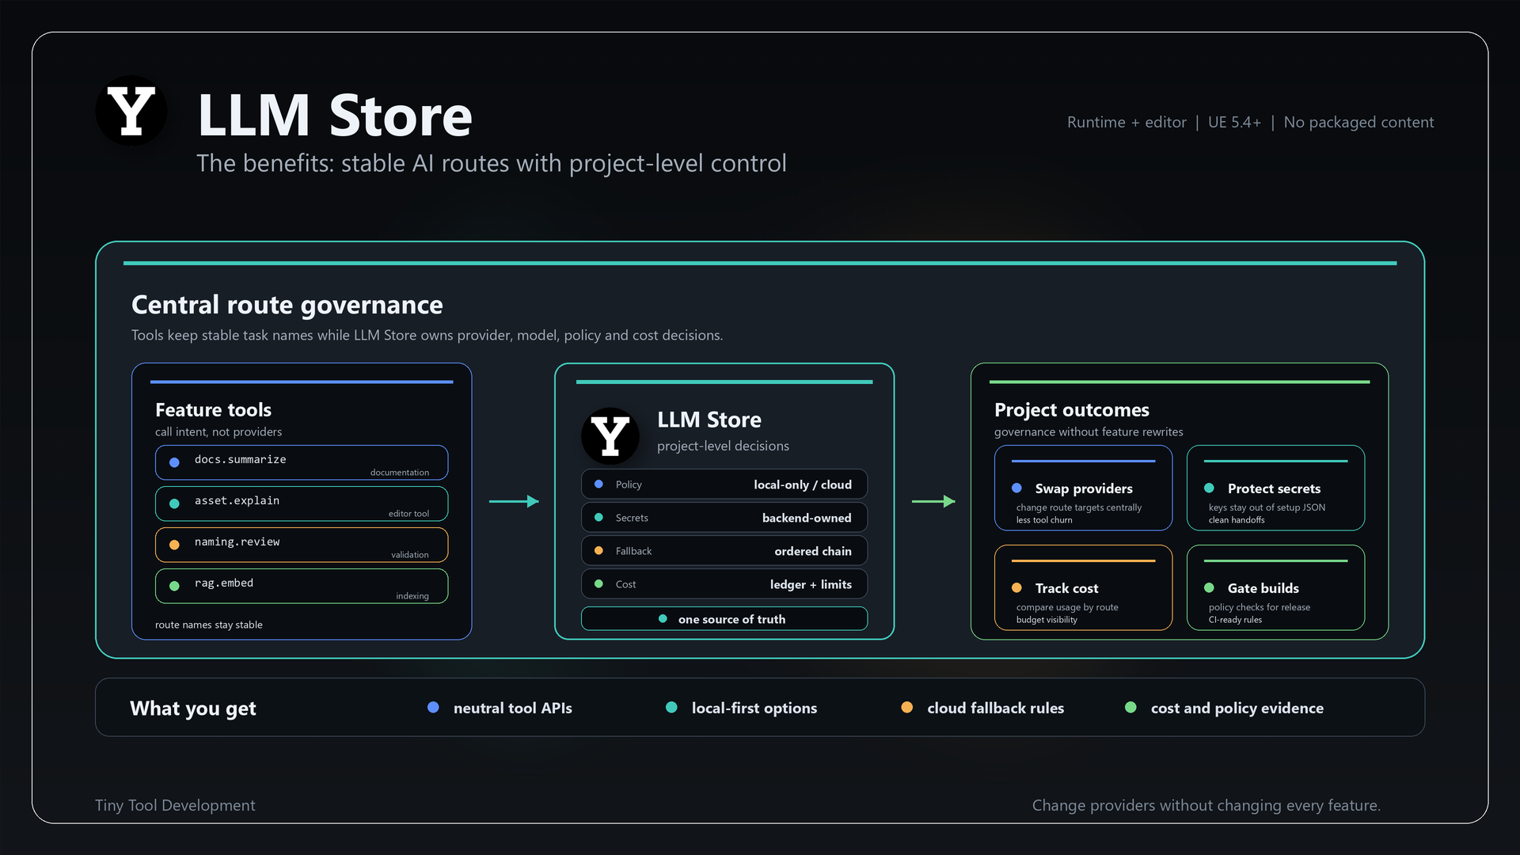This screenshot has height=855, width=1520.
Task: Click the Change providers without changing every feature tagline
Action: [x=1206, y=805]
